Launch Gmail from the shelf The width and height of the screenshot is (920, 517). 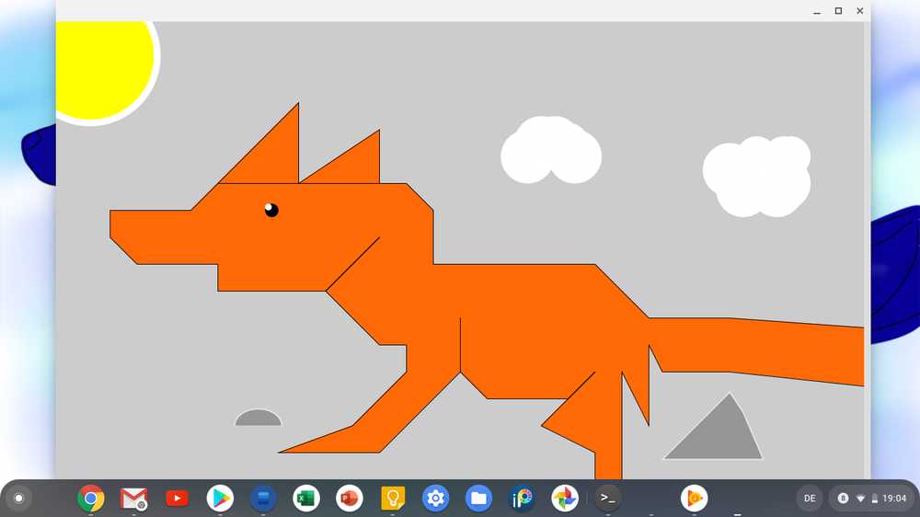(x=133, y=498)
